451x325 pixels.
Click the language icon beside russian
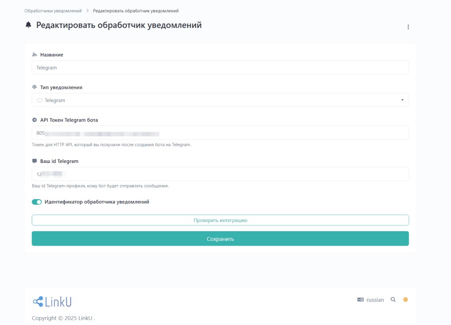point(360,300)
